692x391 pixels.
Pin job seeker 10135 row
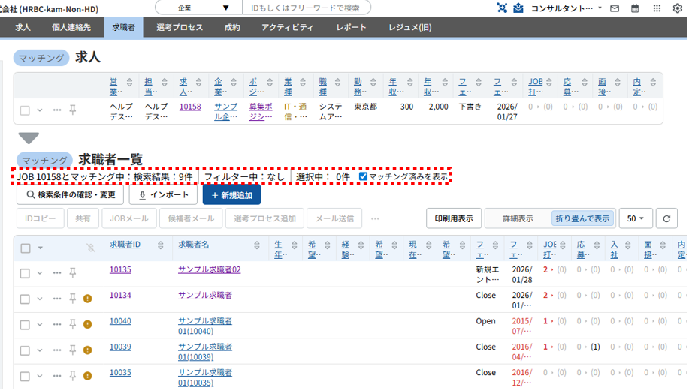click(x=73, y=272)
